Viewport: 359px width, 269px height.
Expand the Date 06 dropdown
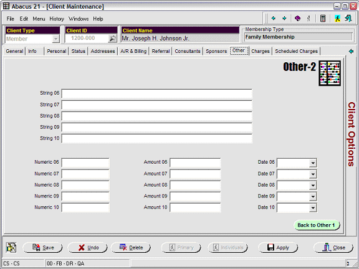[x=313, y=163]
